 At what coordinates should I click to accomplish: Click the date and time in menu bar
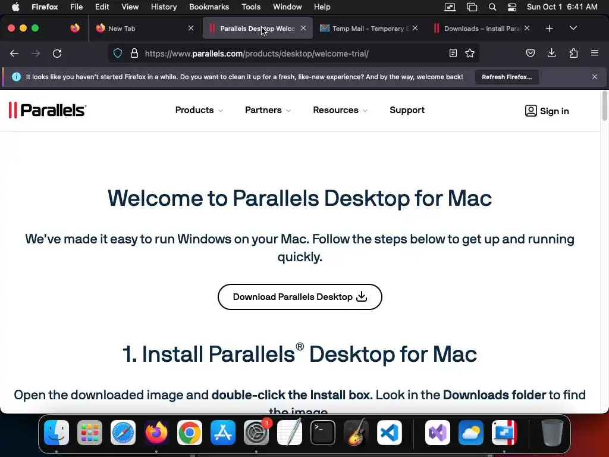[x=562, y=7]
